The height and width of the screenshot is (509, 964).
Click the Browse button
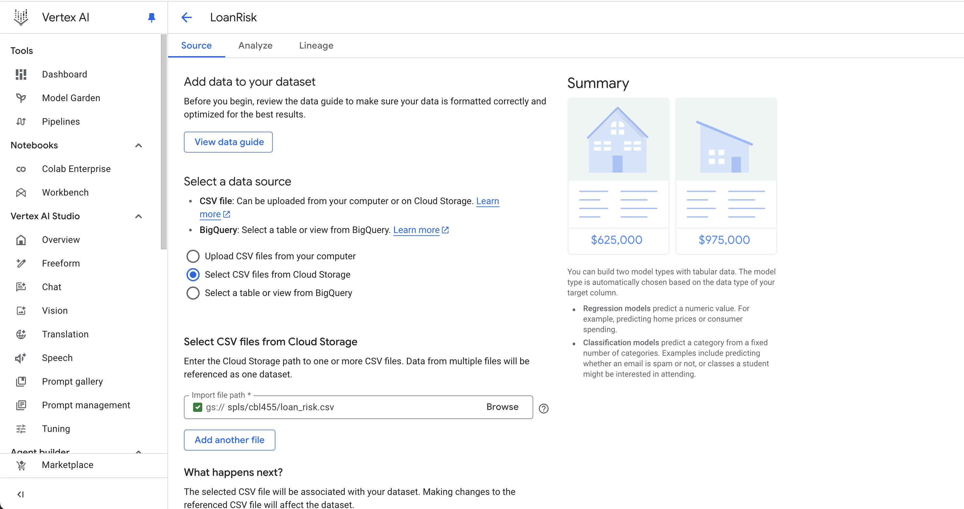tap(502, 407)
